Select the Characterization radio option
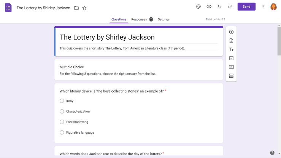The image size is (281, 158). point(62,112)
